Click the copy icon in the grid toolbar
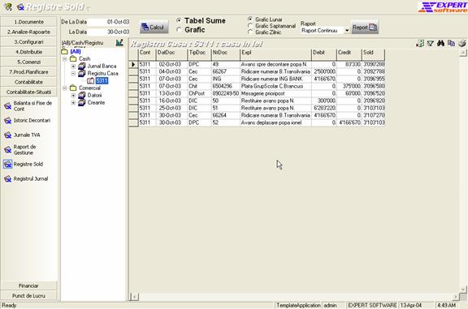The height and width of the screenshot is (309, 468). pyautogui.click(x=451, y=44)
